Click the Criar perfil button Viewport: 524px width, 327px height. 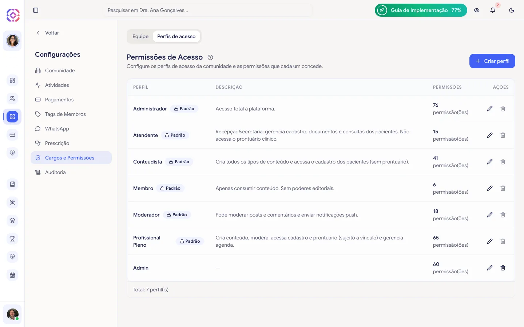[x=492, y=61]
